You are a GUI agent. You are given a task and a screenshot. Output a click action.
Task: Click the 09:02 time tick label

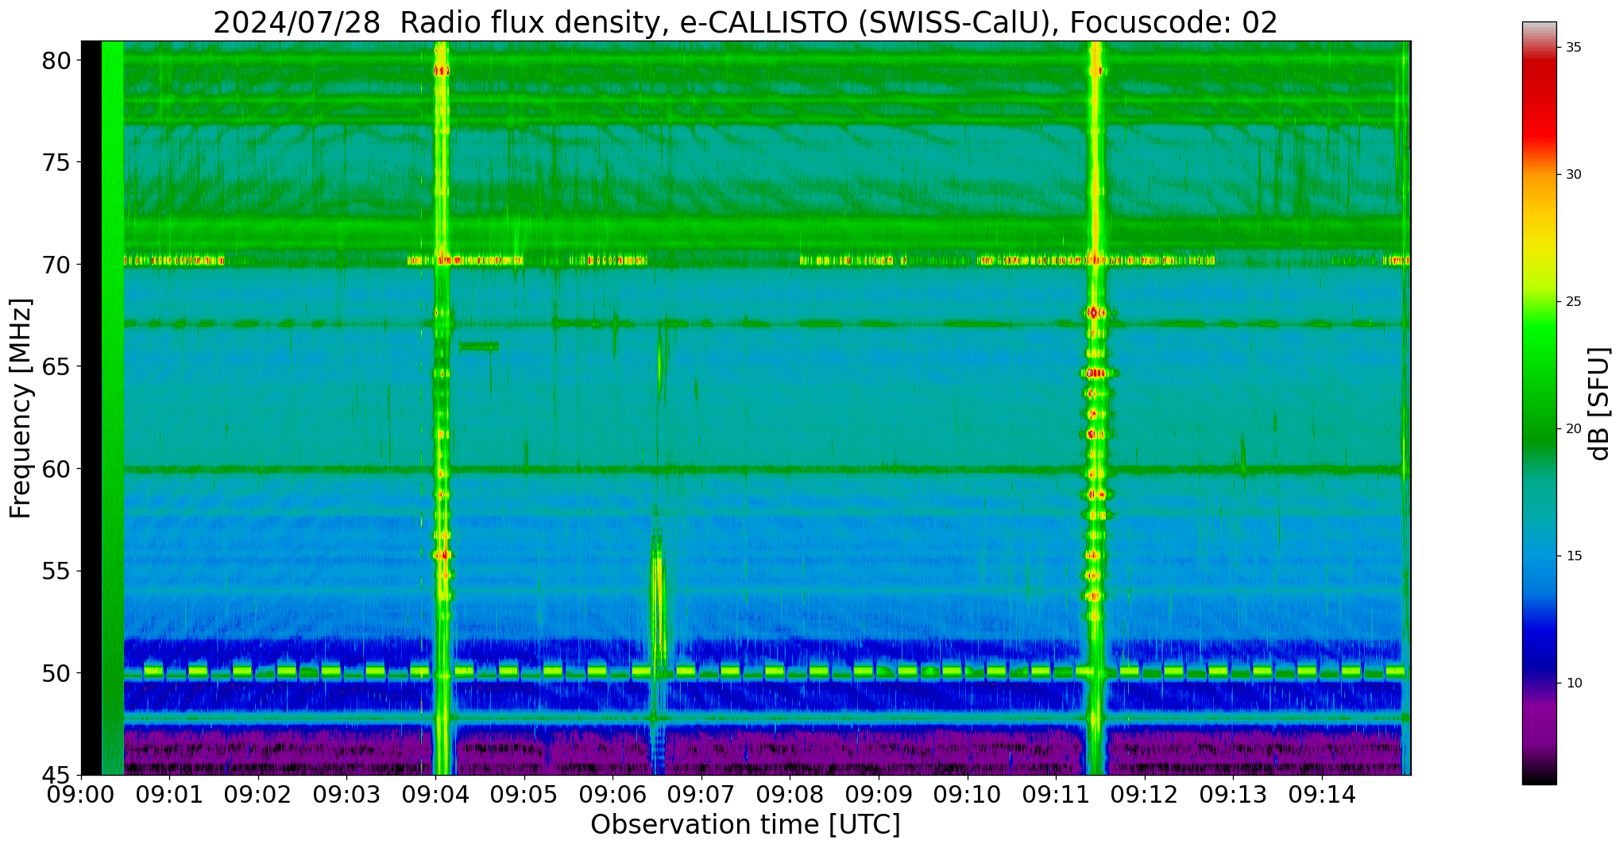[x=258, y=794]
